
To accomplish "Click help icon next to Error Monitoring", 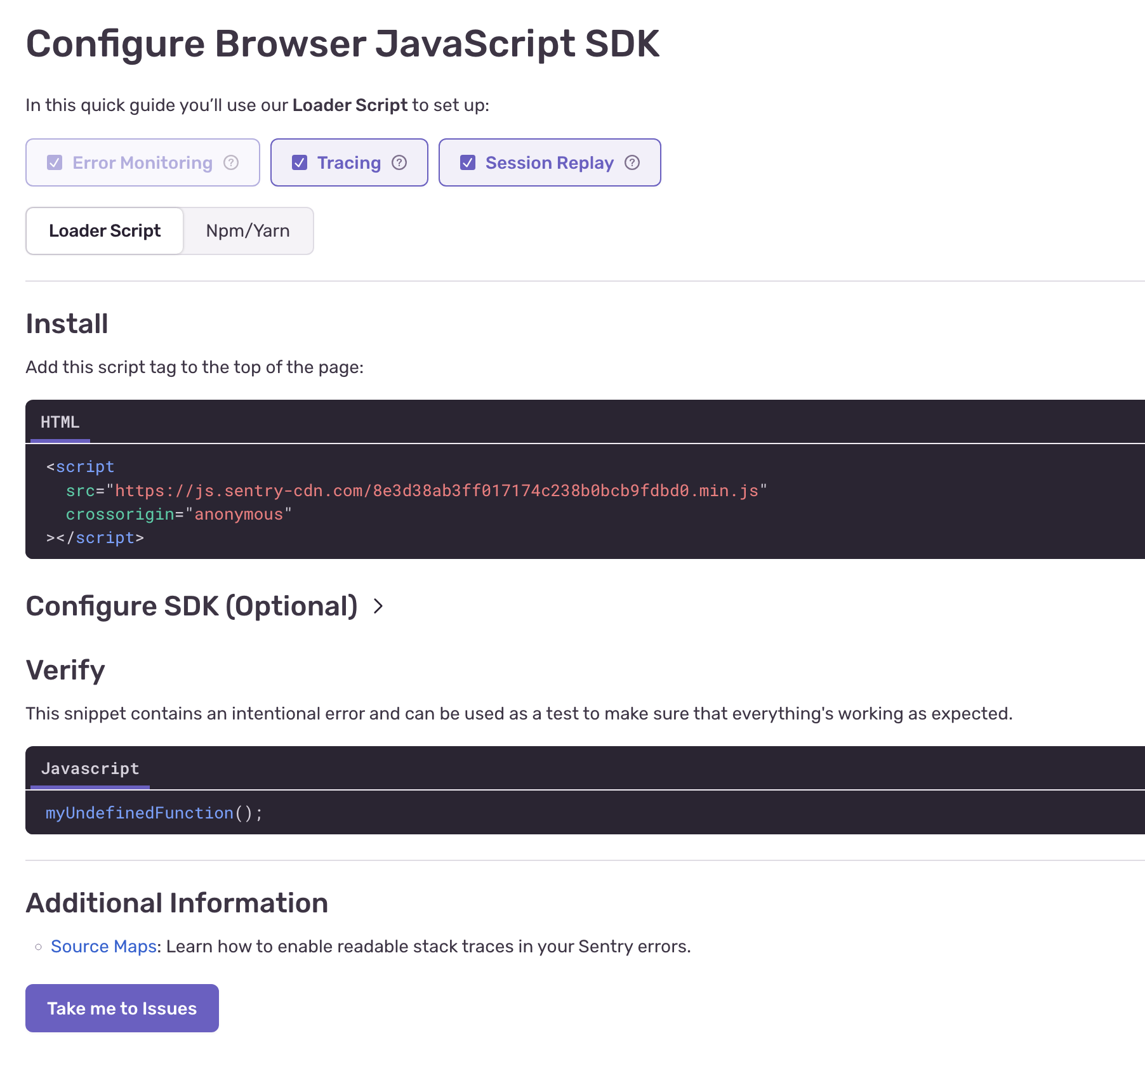I will pyautogui.click(x=231, y=163).
